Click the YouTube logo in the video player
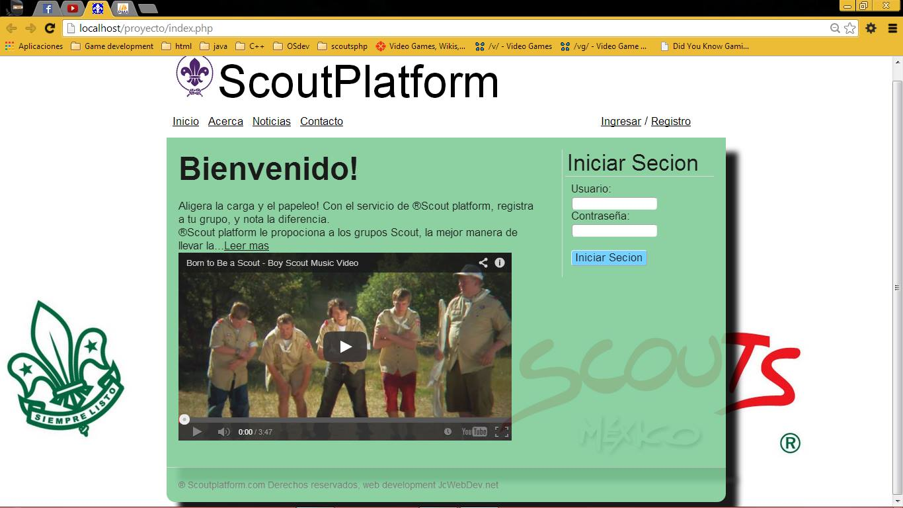 tap(474, 431)
